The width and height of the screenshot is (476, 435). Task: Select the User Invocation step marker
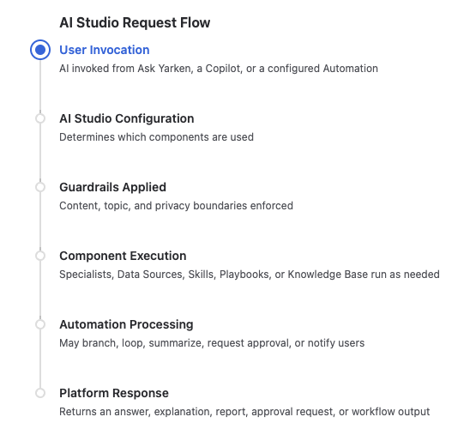[x=40, y=50]
